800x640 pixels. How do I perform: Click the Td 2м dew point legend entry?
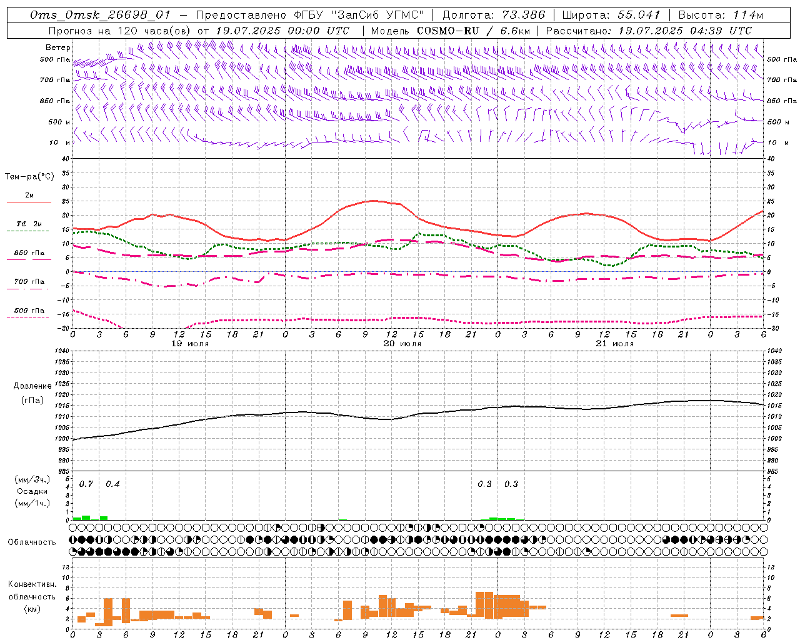(29, 224)
